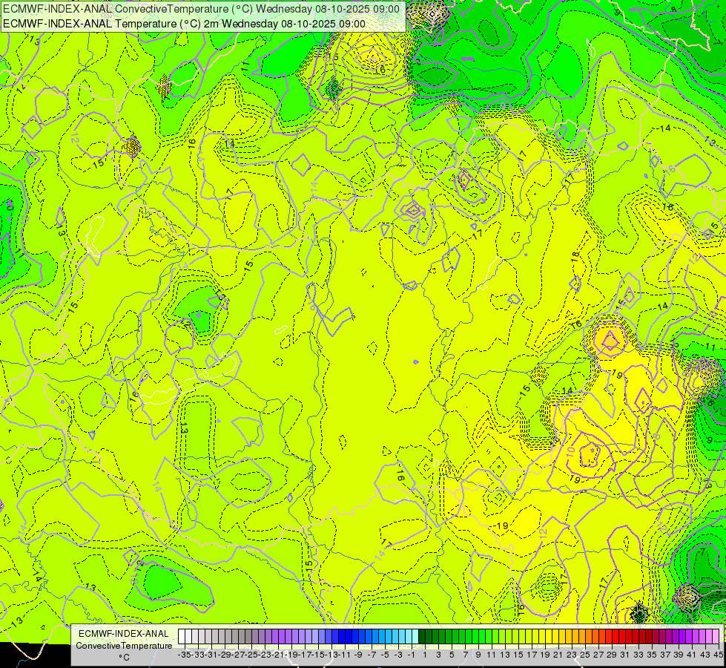
Task: Click the -7 tick label on the color scale
Action: (x=372, y=655)
